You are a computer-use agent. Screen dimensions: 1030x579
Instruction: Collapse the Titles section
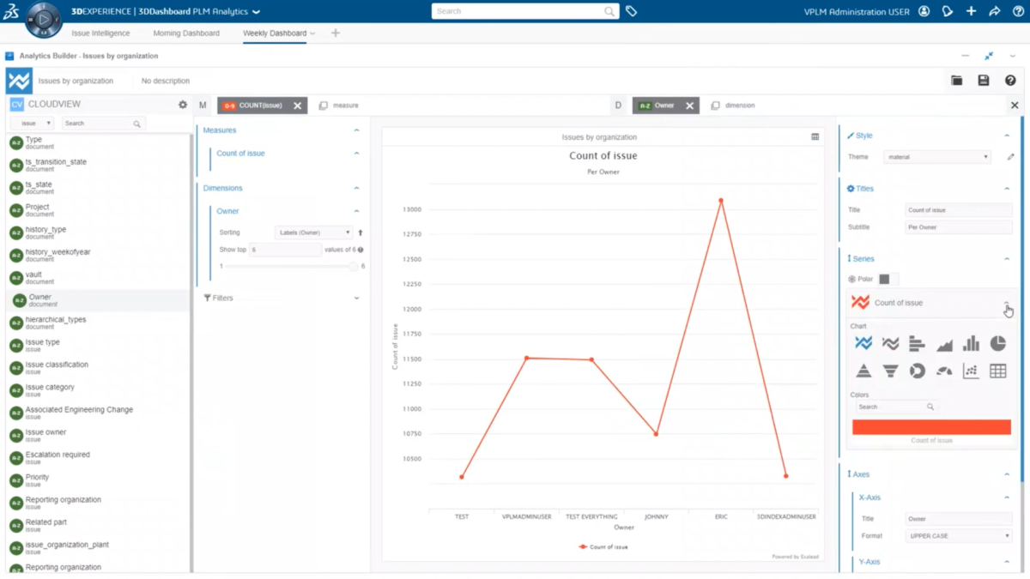pos(1007,189)
